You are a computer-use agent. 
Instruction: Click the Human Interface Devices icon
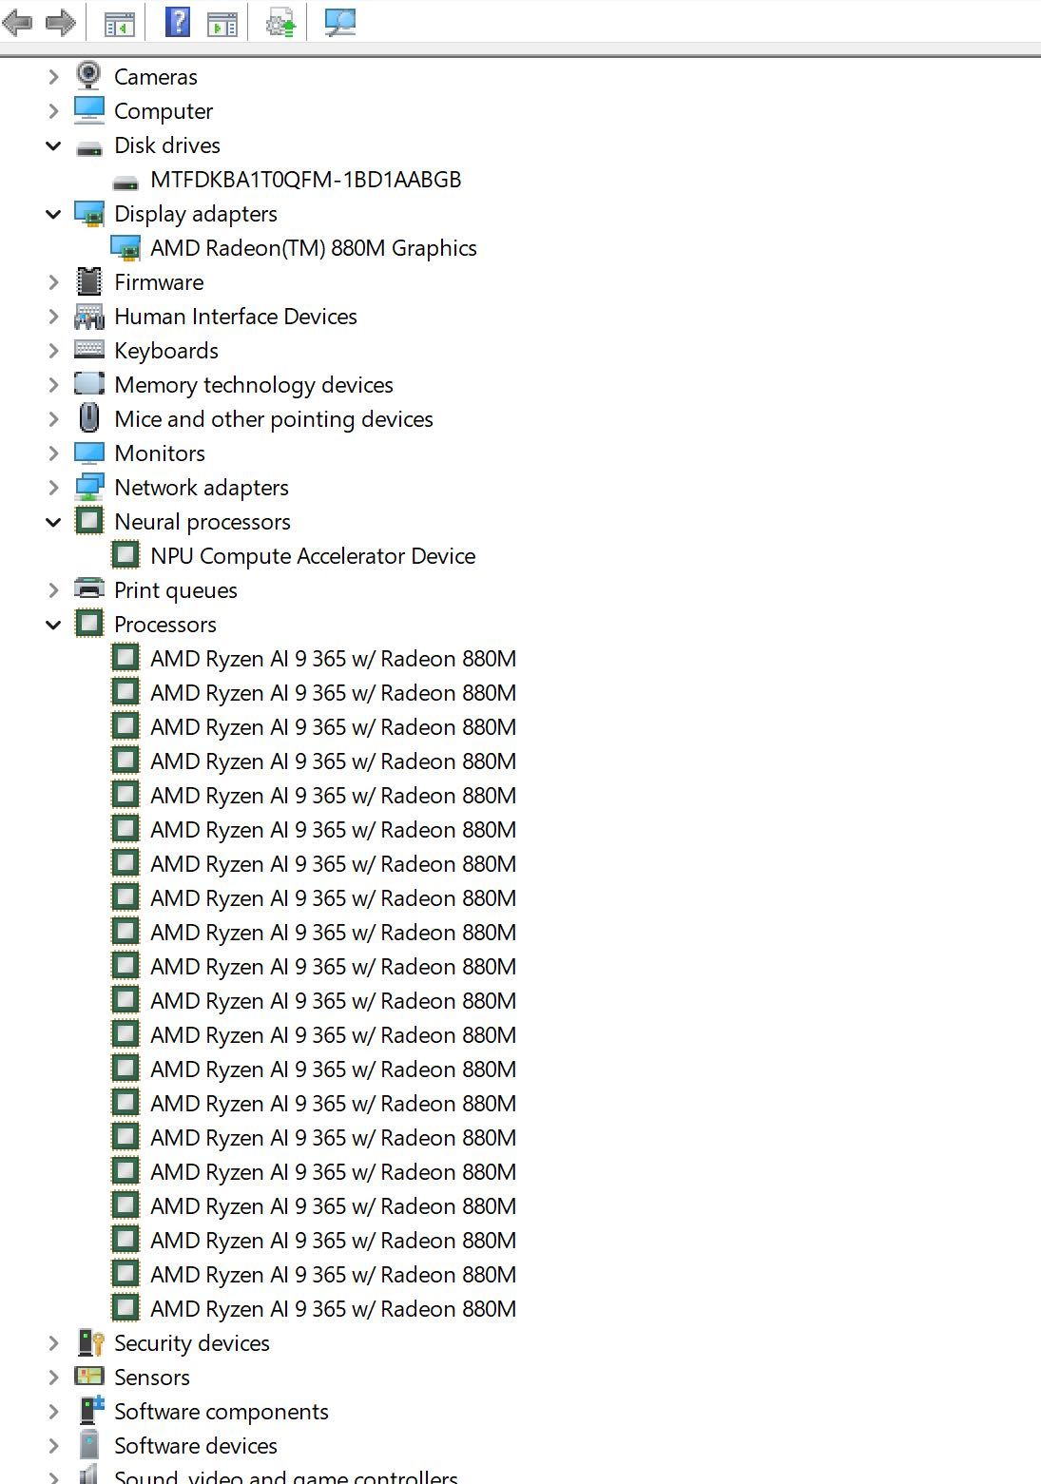click(x=89, y=317)
